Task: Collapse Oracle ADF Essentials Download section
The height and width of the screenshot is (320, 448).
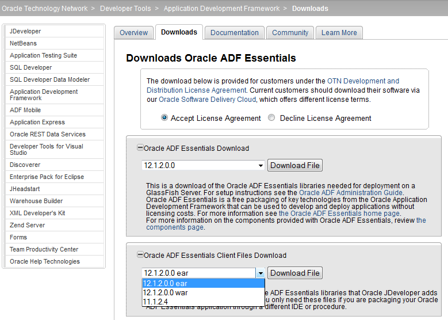Action: [140, 147]
